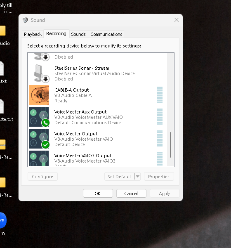231x248 pixels.
Task: Click the Sound dialog speaker icon in title bar
Action: (25, 20)
